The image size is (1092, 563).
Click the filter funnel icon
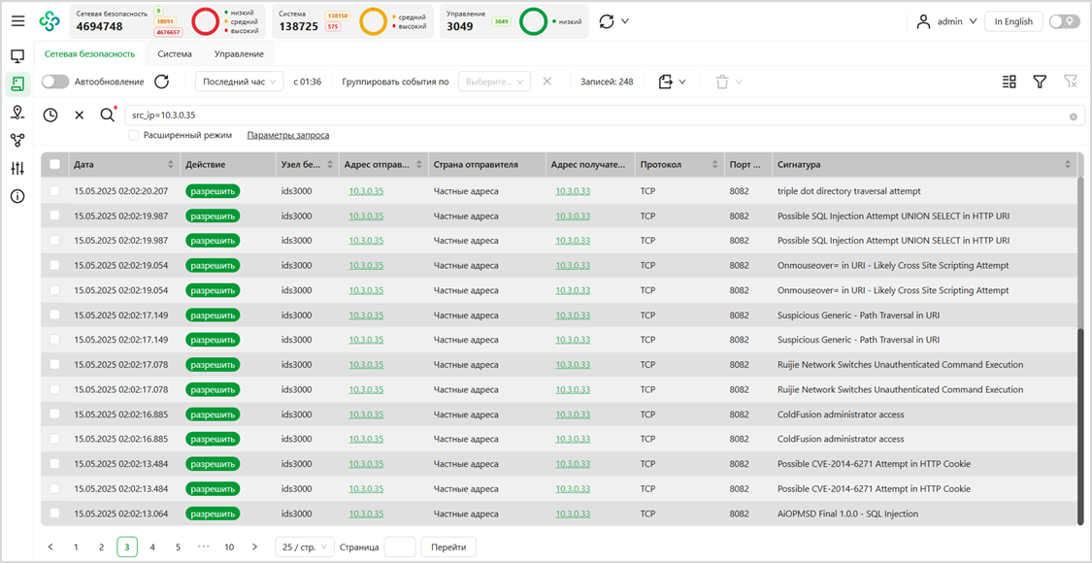coord(1040,83)
